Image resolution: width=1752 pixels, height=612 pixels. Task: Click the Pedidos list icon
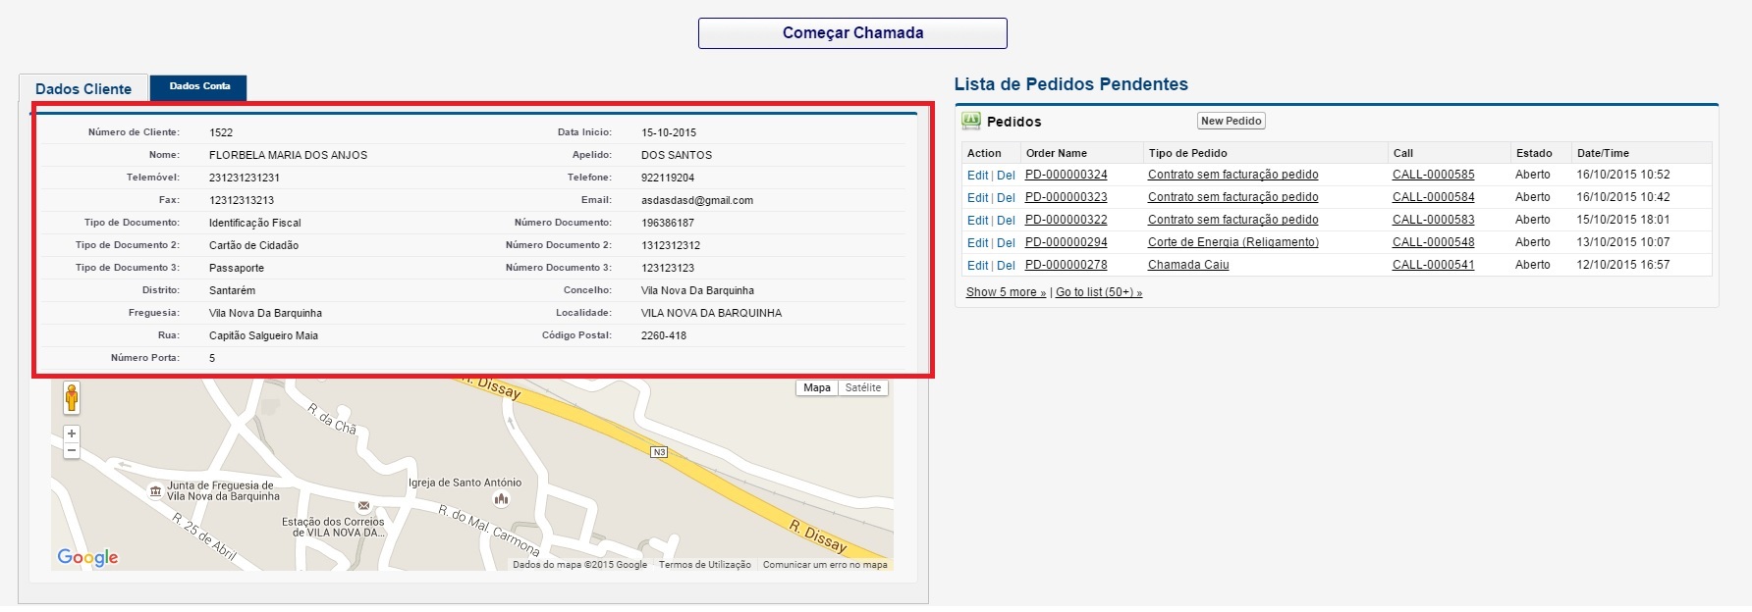coord(971,122)
